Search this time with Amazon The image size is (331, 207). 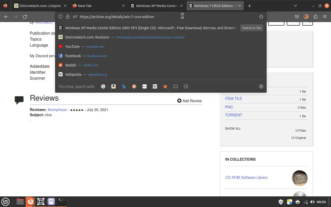pos(114,86)
